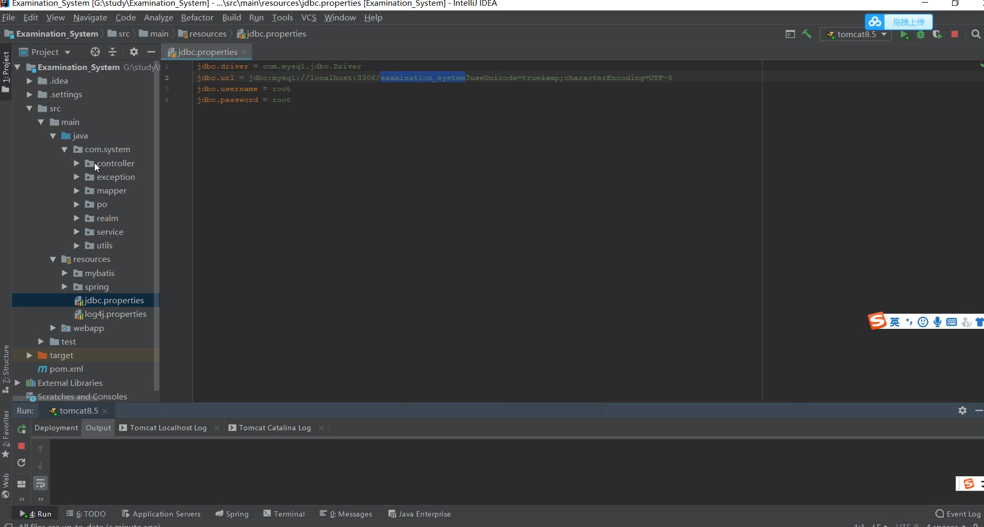The width and height of the screenshot is (984, 527).
Task: Open Project panel settings gear
Action: [x=134, y=52]
